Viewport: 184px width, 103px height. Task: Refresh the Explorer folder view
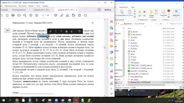pyautogui.click(x=161, y=24)
